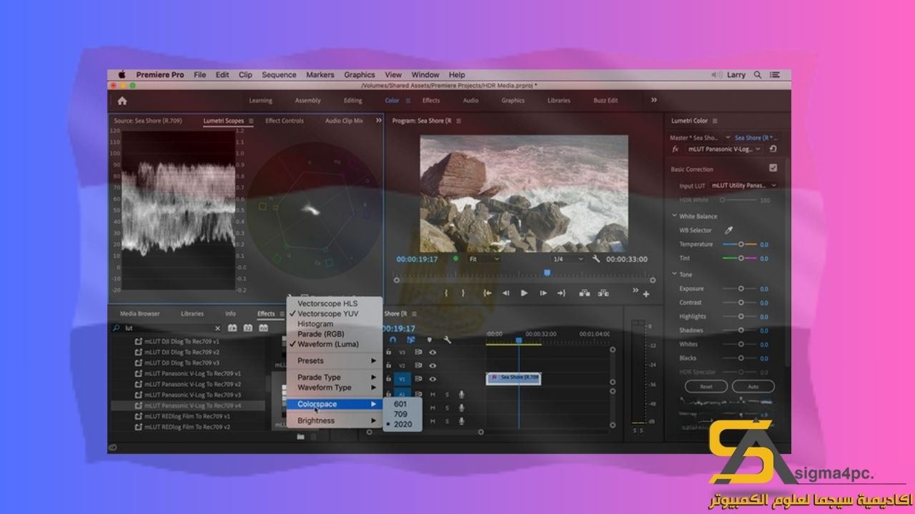Click the Reset button in Lumetri Color
The image size is (915, 514).
[706, 386]
